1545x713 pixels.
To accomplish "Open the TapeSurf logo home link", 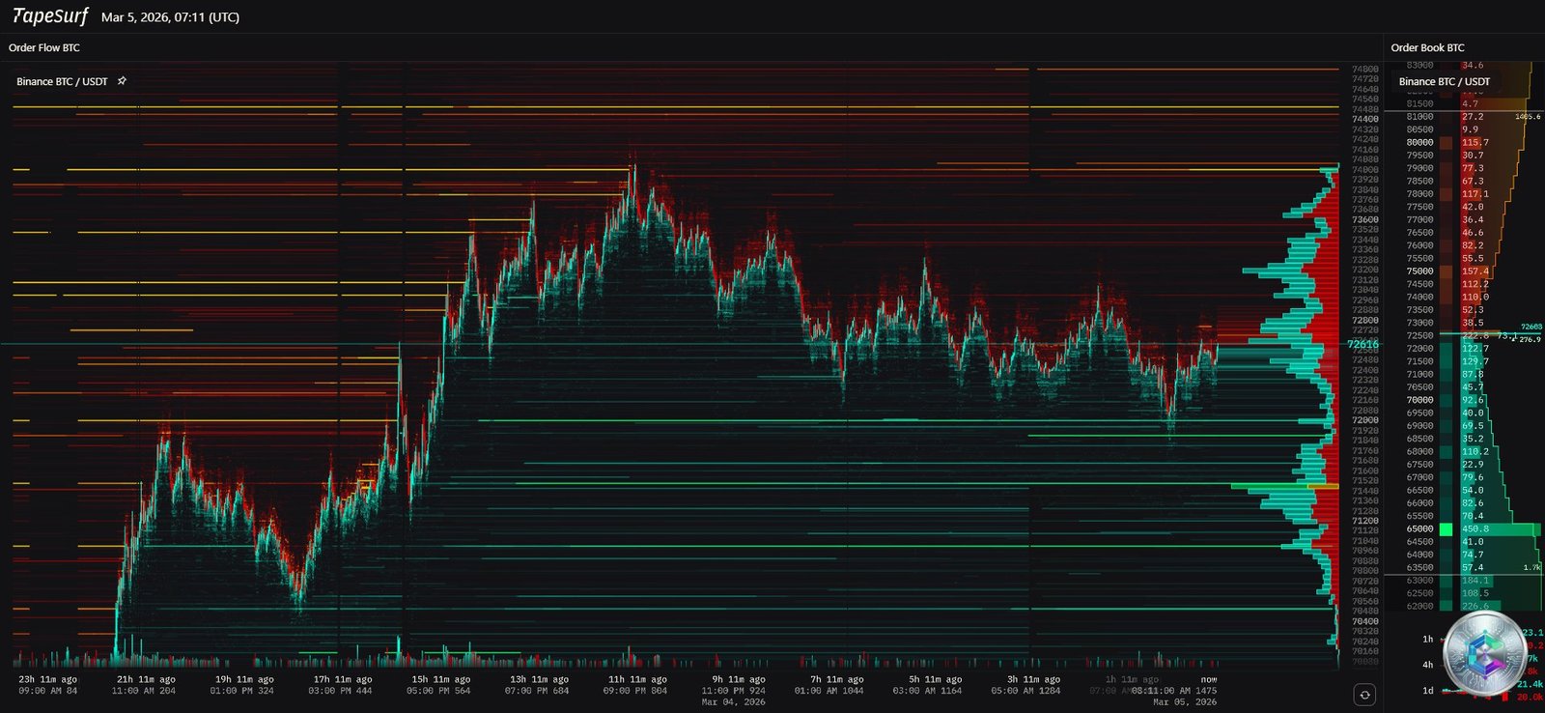I will (x=50, y=16).
